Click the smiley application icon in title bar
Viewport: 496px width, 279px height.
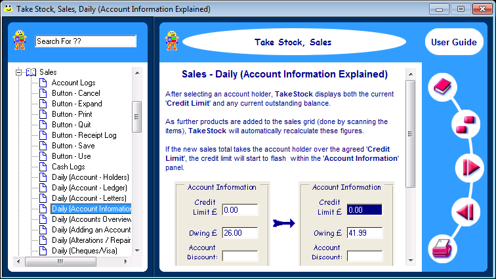pyautogui.click(x=9, y=9)
